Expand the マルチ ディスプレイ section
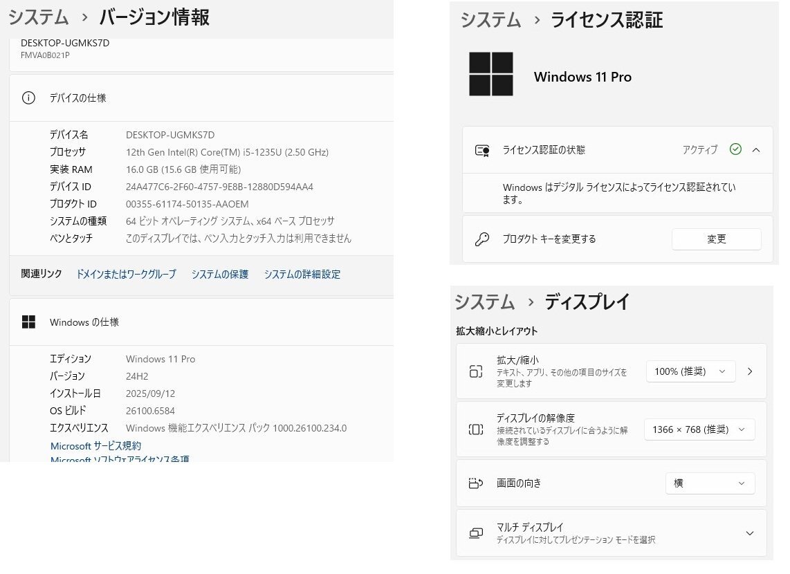The image size is (790, 574). point(750,533)
